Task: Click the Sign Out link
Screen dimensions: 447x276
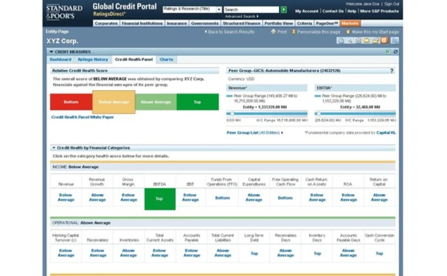Action: (x=392, y=4)
